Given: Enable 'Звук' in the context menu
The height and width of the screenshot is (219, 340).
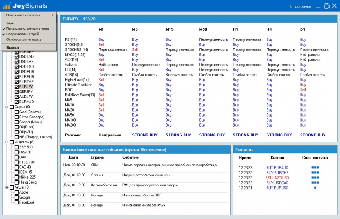Looking at the screenshot, I should tap(10, 23).
